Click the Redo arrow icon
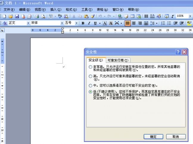The height and width of the screenshot is (144, 193). 109,16
